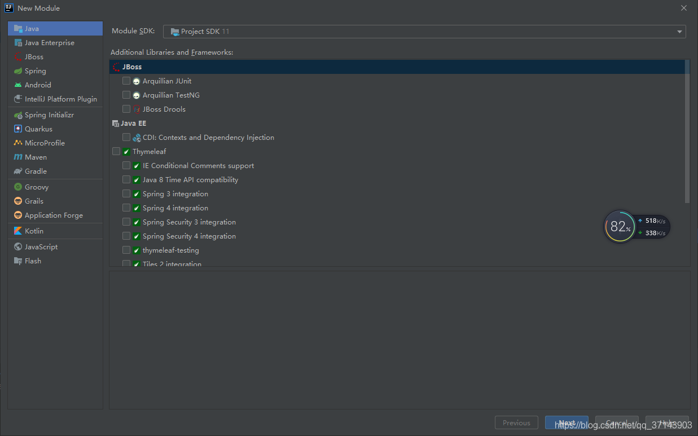The width and height of the screenshot is (698, 436).
Task: Click the MicroProfile icon
Action: 18,143
